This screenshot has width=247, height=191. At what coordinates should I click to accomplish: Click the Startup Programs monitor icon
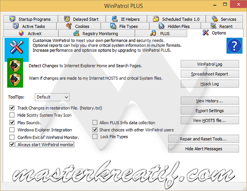(12, 19)
